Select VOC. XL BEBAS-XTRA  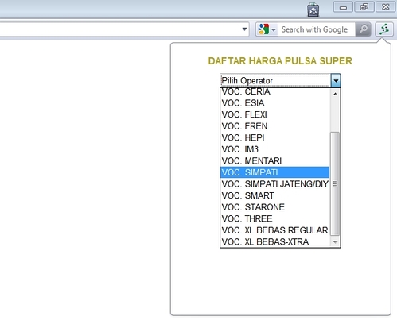[274, 242]
